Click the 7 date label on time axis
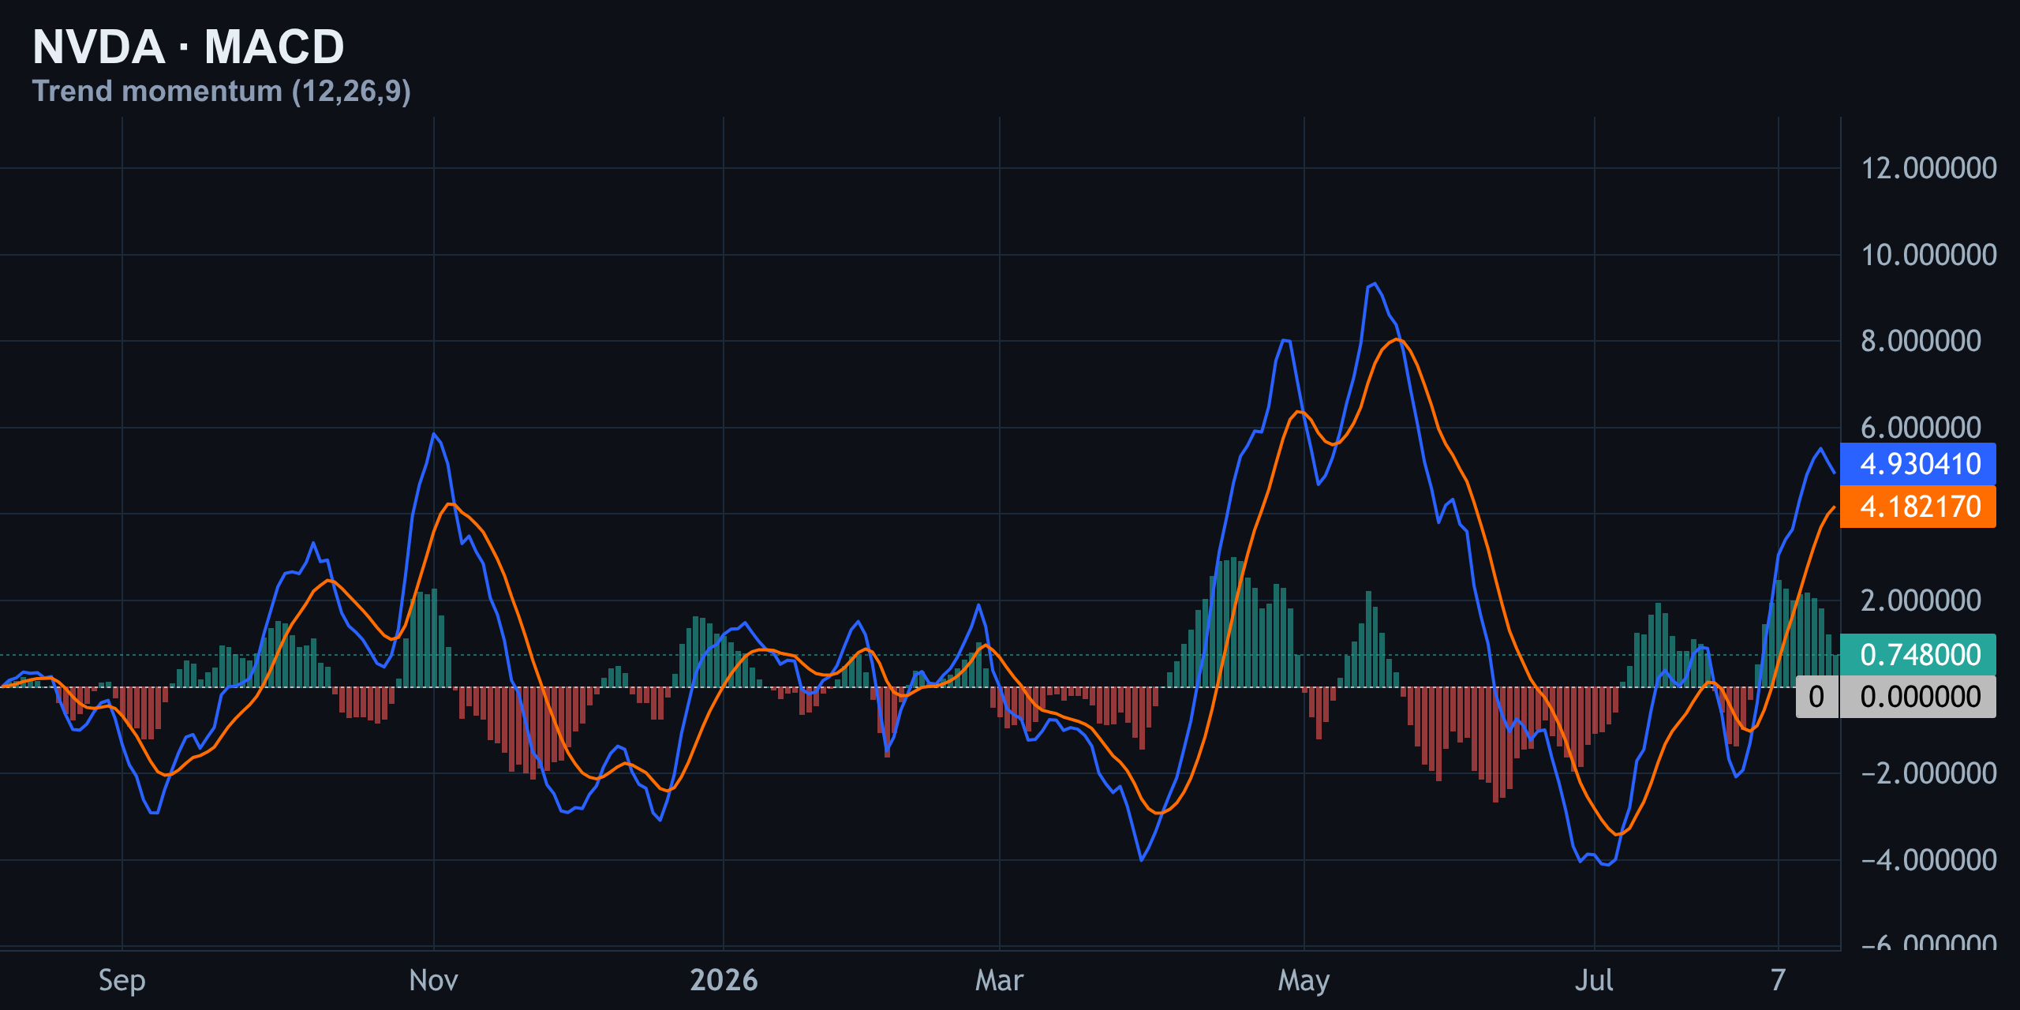Viewport: 2020px width, 1010px height. click(1778, 981)
